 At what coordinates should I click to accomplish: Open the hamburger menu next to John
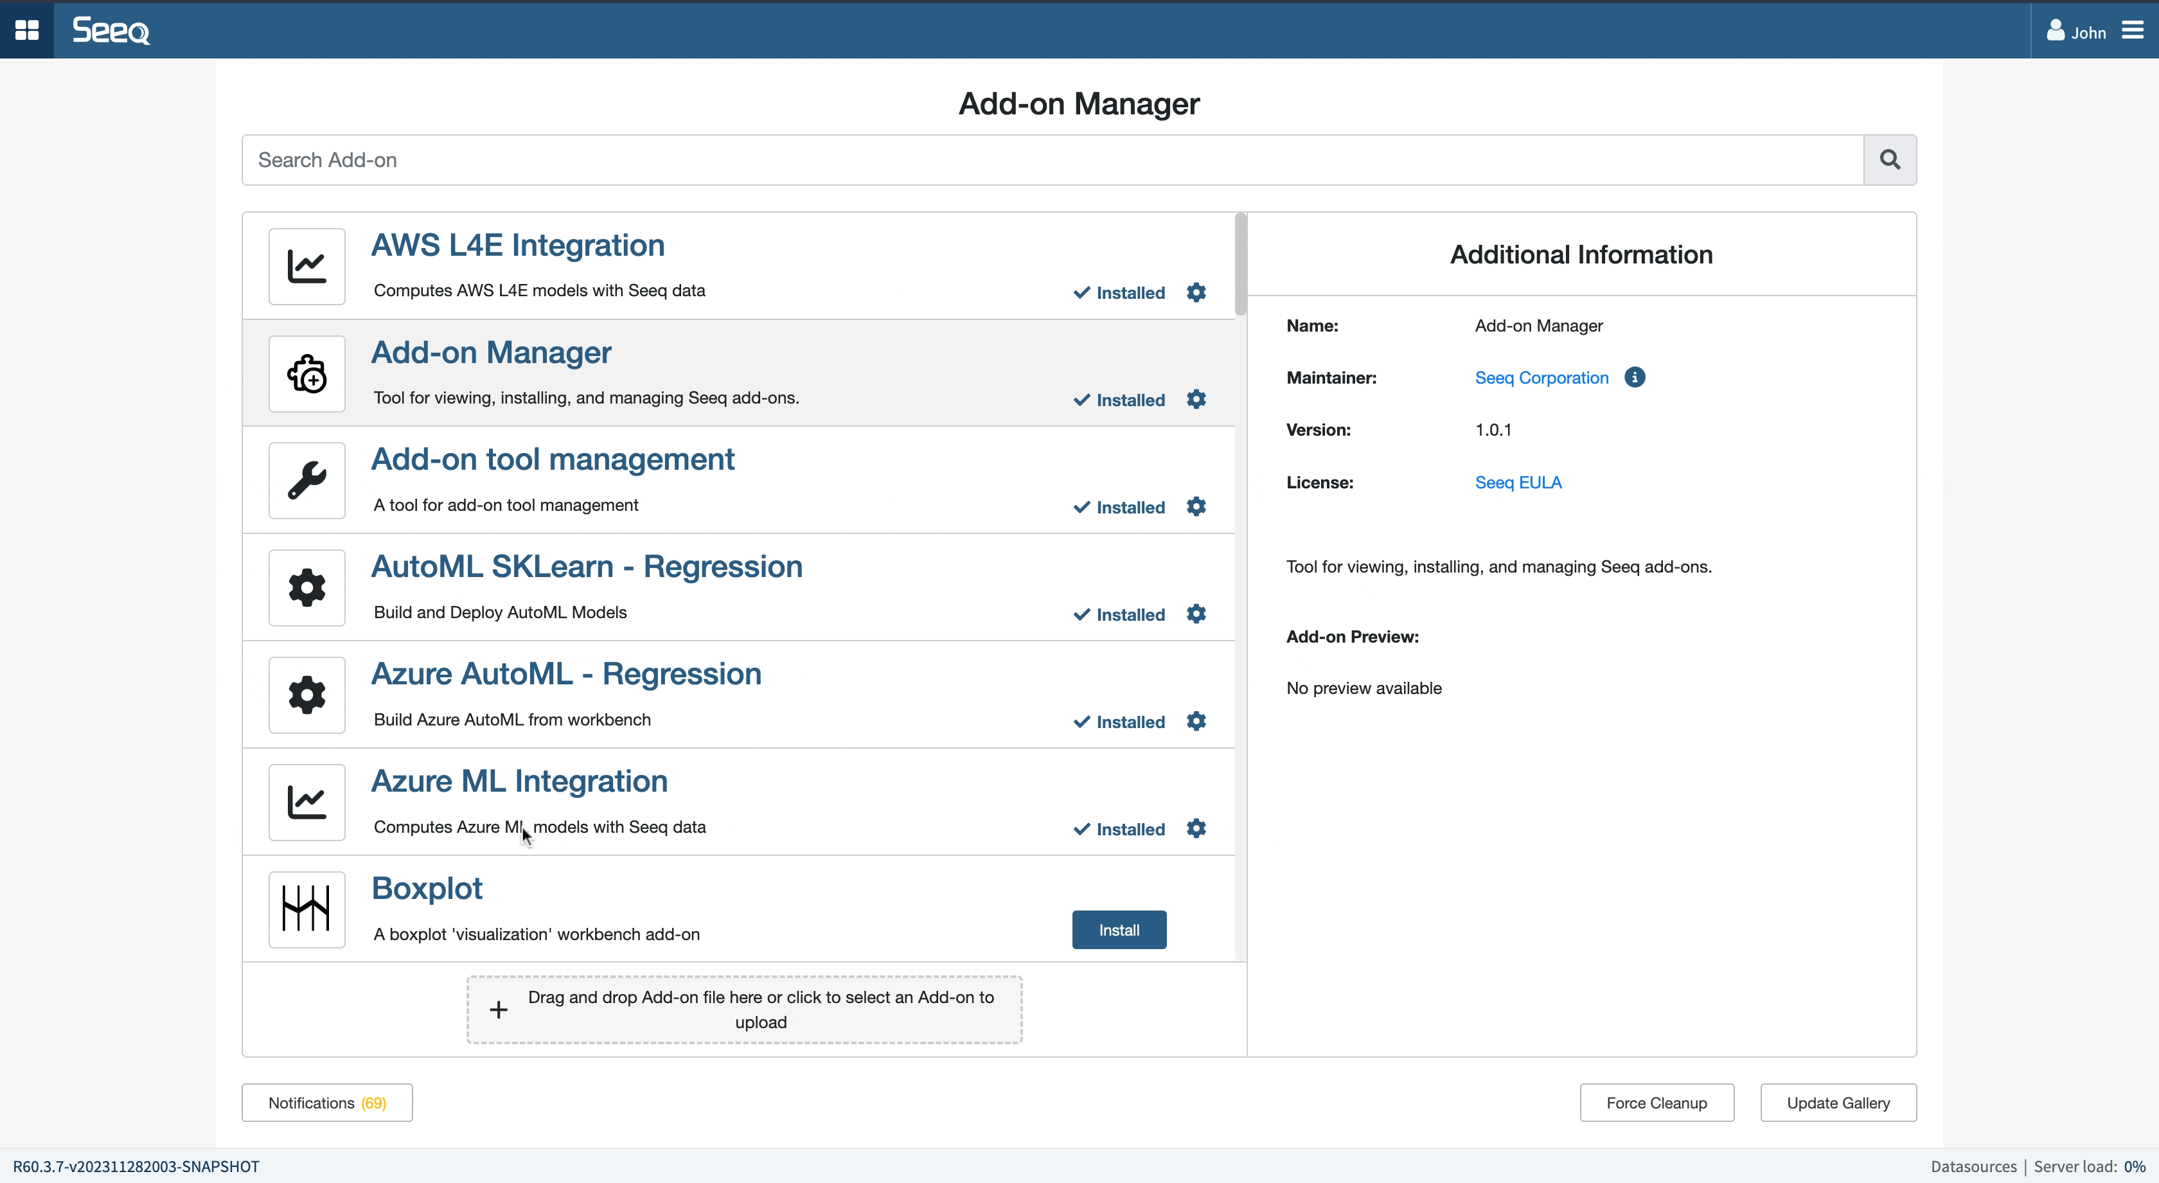click(2132, 31)
